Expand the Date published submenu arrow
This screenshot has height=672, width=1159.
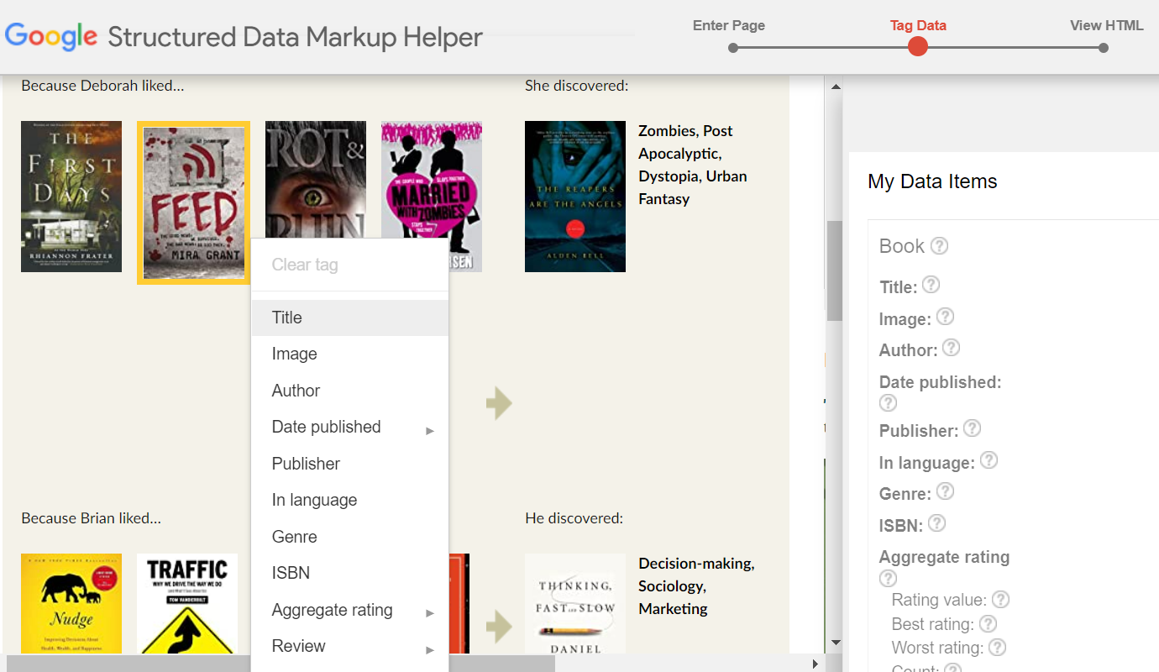(x=430, y=430)
